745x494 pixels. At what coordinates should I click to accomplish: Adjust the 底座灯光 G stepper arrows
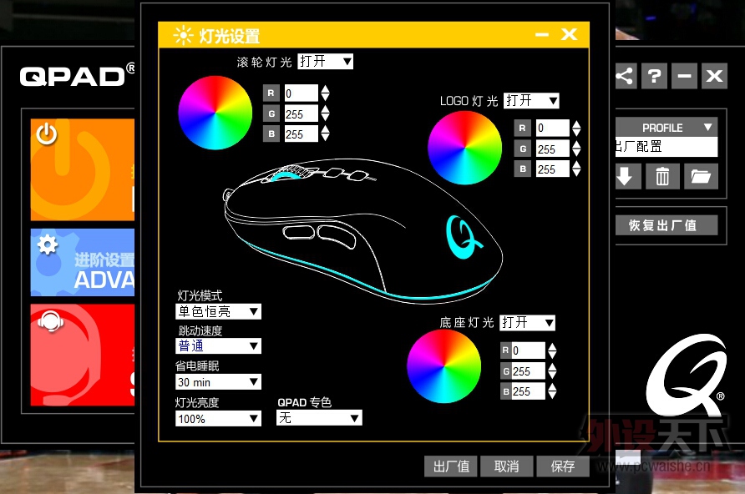pyautogui.click(x=552, y=370)
